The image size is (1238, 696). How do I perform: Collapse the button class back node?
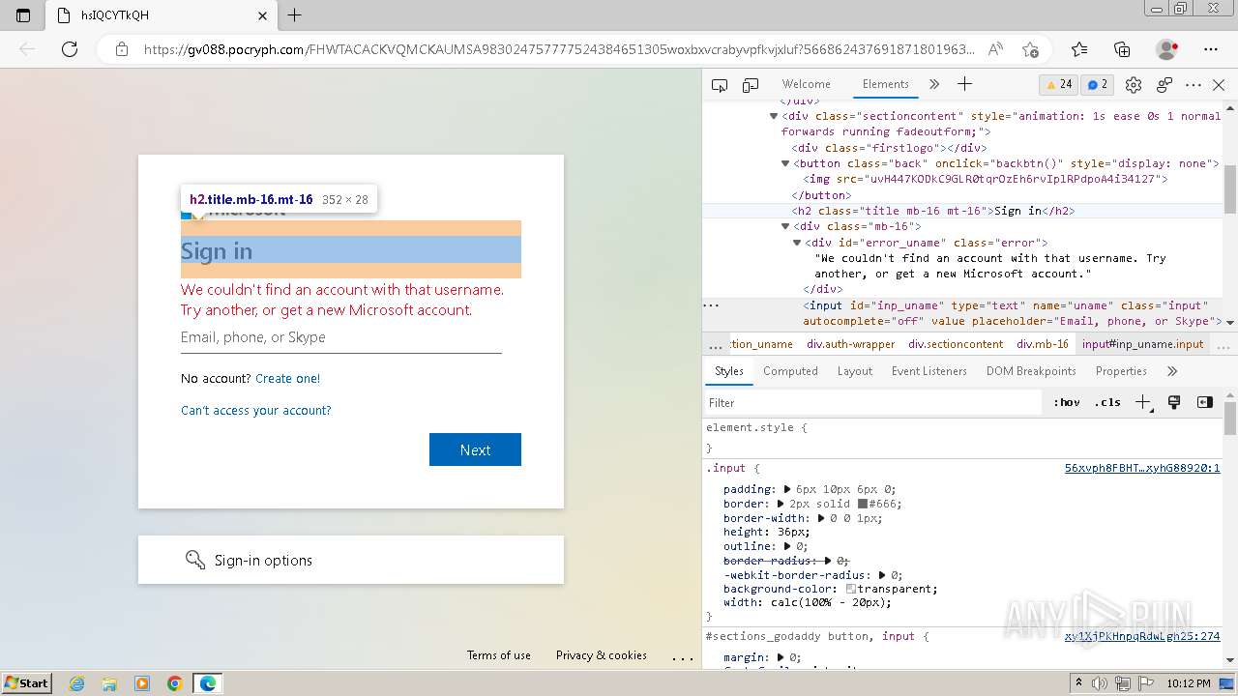coord(785,163)
